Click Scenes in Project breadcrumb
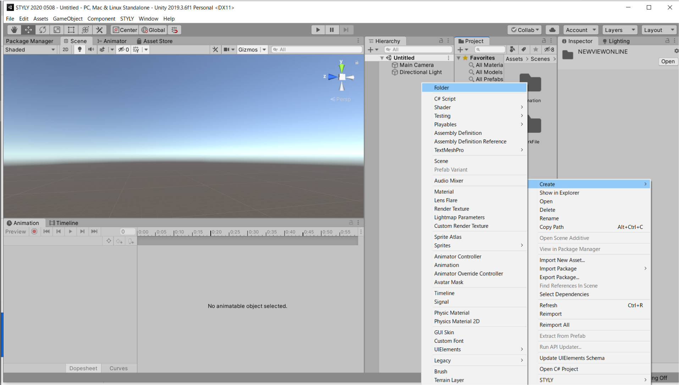Screen dimensions: 679x385 click(x=540, y=59)
